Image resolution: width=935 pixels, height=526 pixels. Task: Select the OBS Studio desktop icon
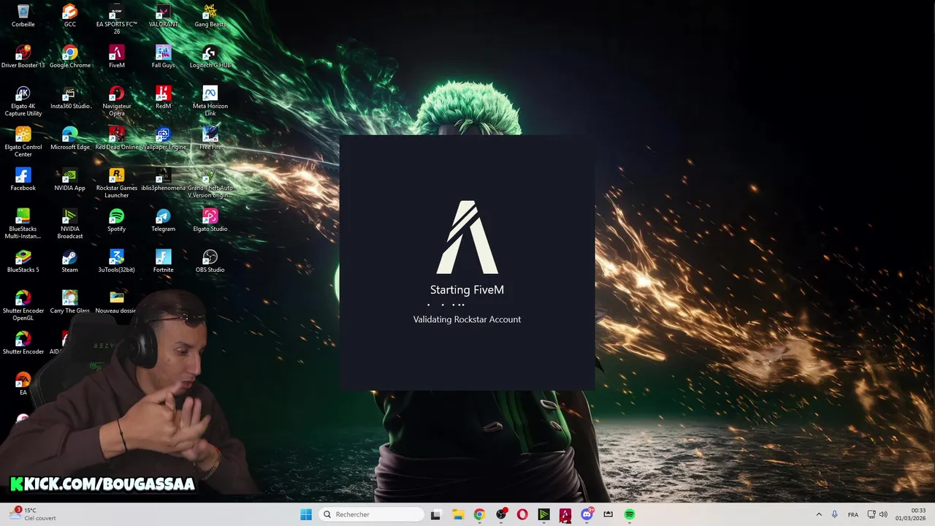coord(210,262)
